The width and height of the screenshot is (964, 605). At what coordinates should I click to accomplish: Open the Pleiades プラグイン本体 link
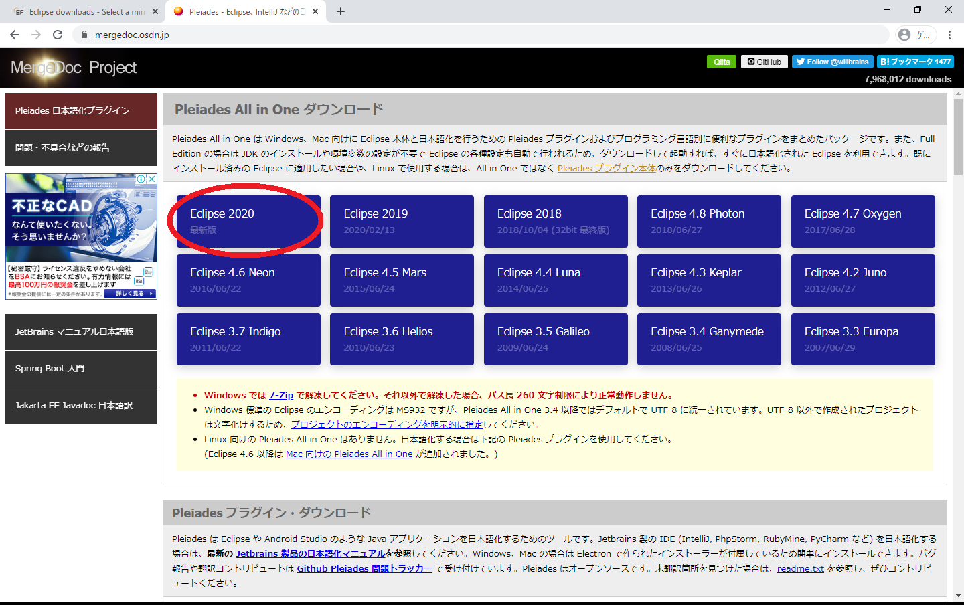click(x=607, y=169)
